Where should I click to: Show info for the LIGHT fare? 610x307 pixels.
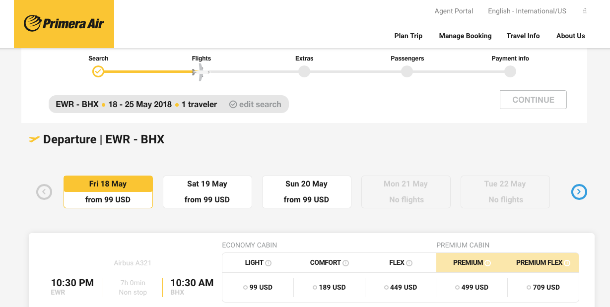[x=269, y=263]
